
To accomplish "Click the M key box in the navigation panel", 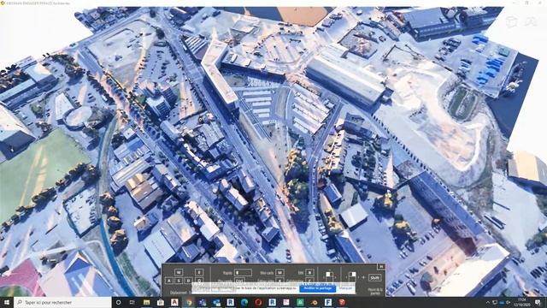I will pyautogui.click(x=279, y=272).
